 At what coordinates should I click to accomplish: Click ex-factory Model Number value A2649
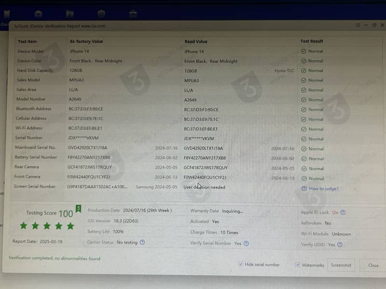(75, 99)
